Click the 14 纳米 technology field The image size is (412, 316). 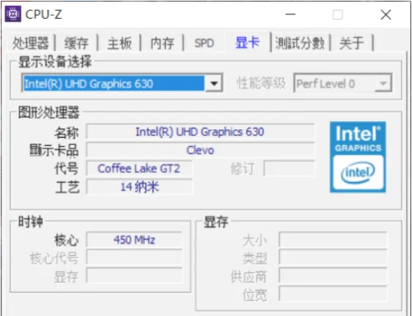point(139,187)
